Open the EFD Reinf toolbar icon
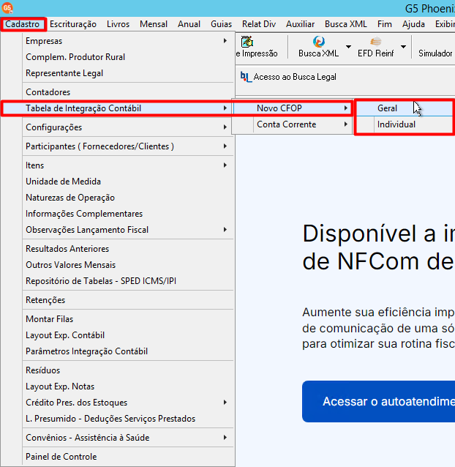The height and width of the screenshot is (467, 455). pos(375,42)
